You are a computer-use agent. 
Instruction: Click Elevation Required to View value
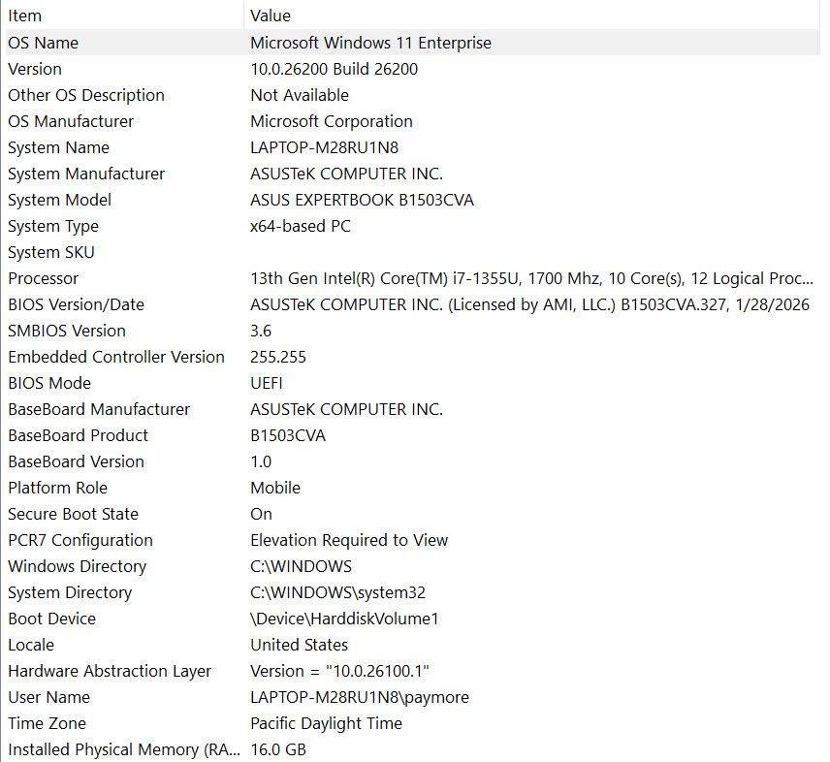tap(349, 540)
